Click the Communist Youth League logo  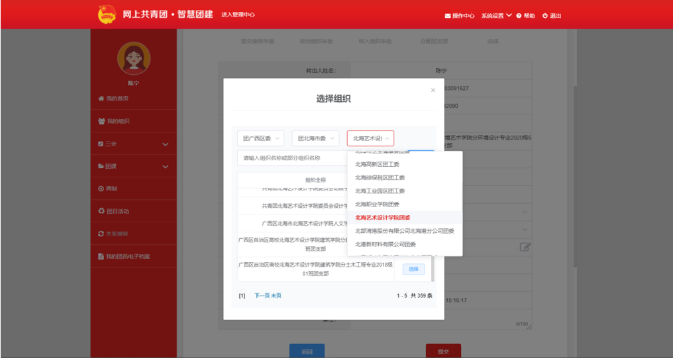pos(107,15)
